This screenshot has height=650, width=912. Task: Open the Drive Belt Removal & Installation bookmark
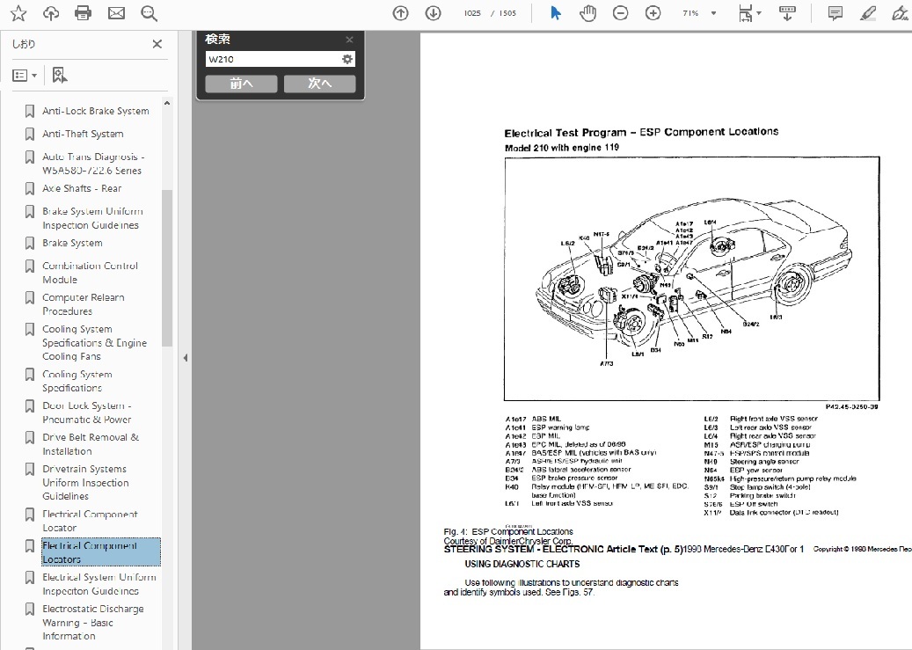click(90, 444)
